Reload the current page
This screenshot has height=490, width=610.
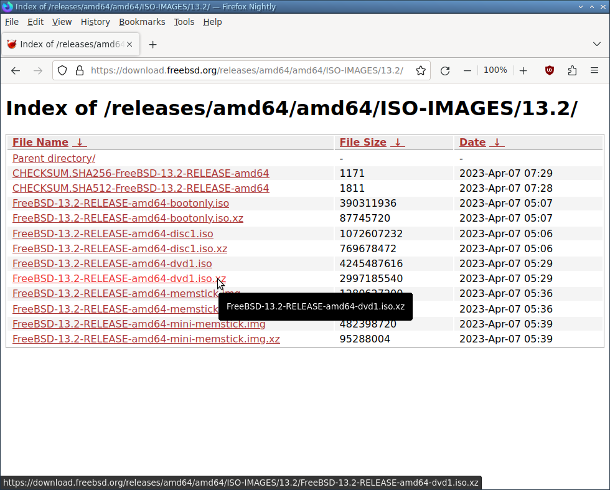(445, 70)
